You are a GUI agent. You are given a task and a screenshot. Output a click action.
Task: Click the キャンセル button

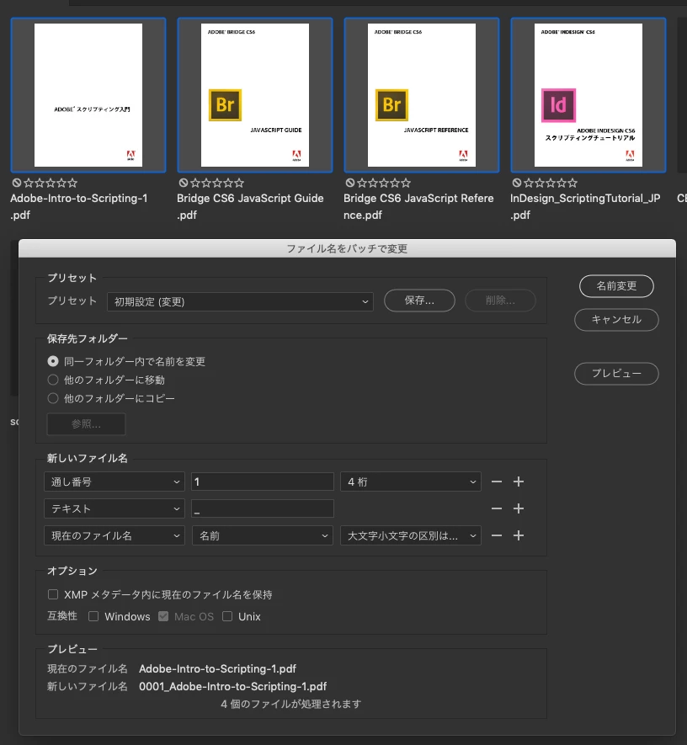coord(616,320)
